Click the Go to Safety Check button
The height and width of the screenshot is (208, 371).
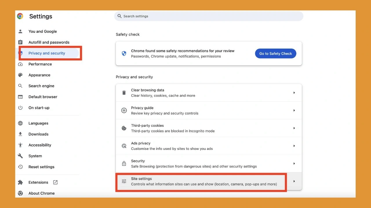pos(276,53)
